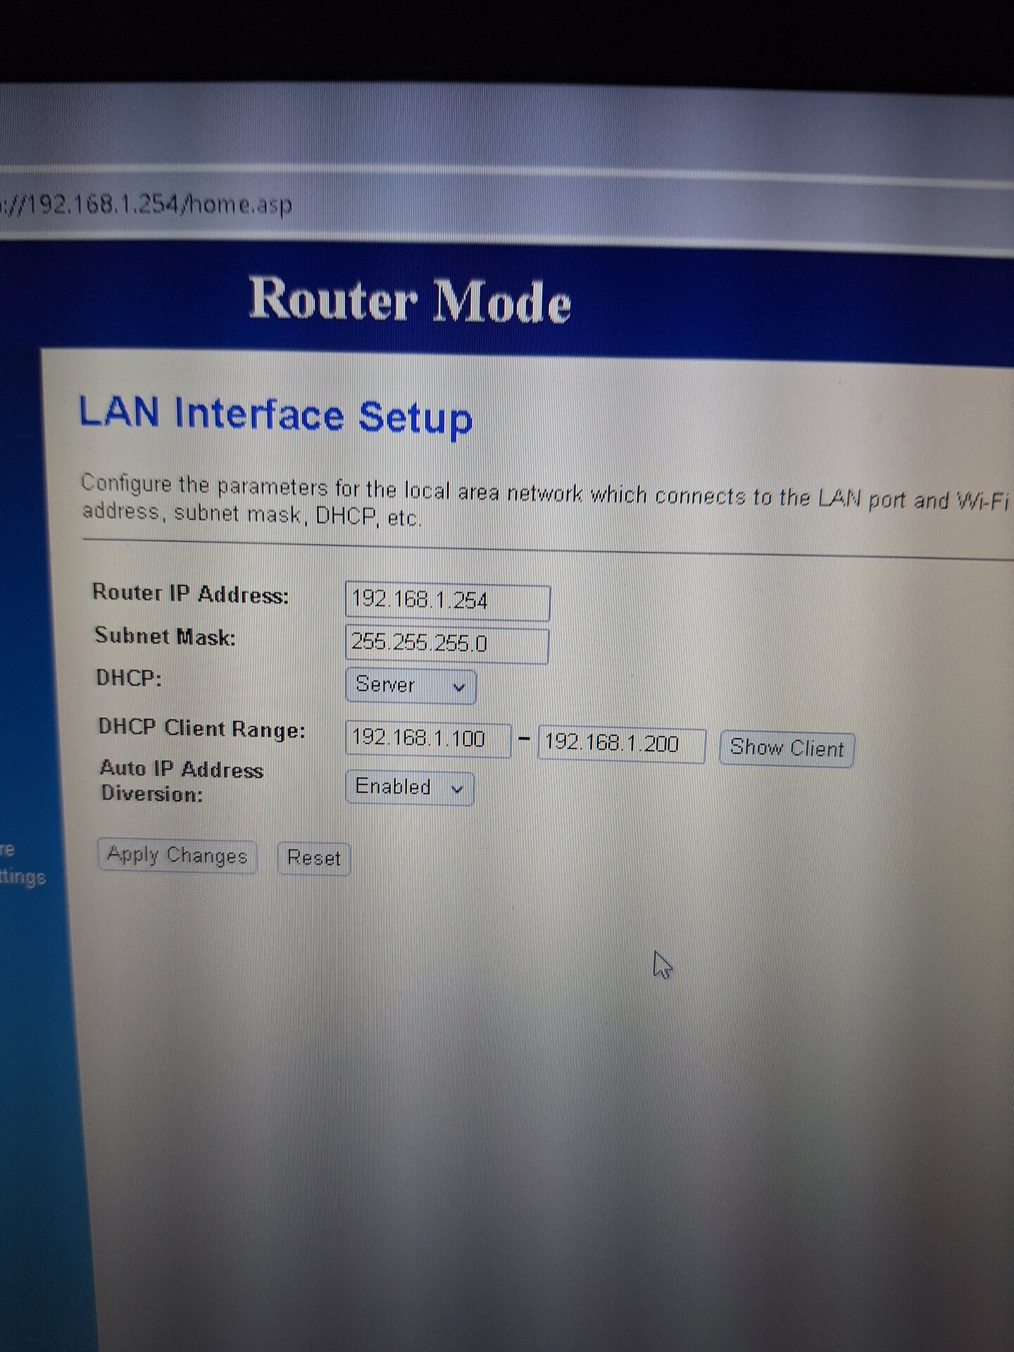Focus the DHCP Client Range start field
Viewport: 1014px width, 1352px height.
pyautogui.click(x=428, y=740)
